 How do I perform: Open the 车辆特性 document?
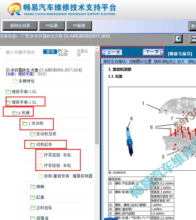[26, 81]
